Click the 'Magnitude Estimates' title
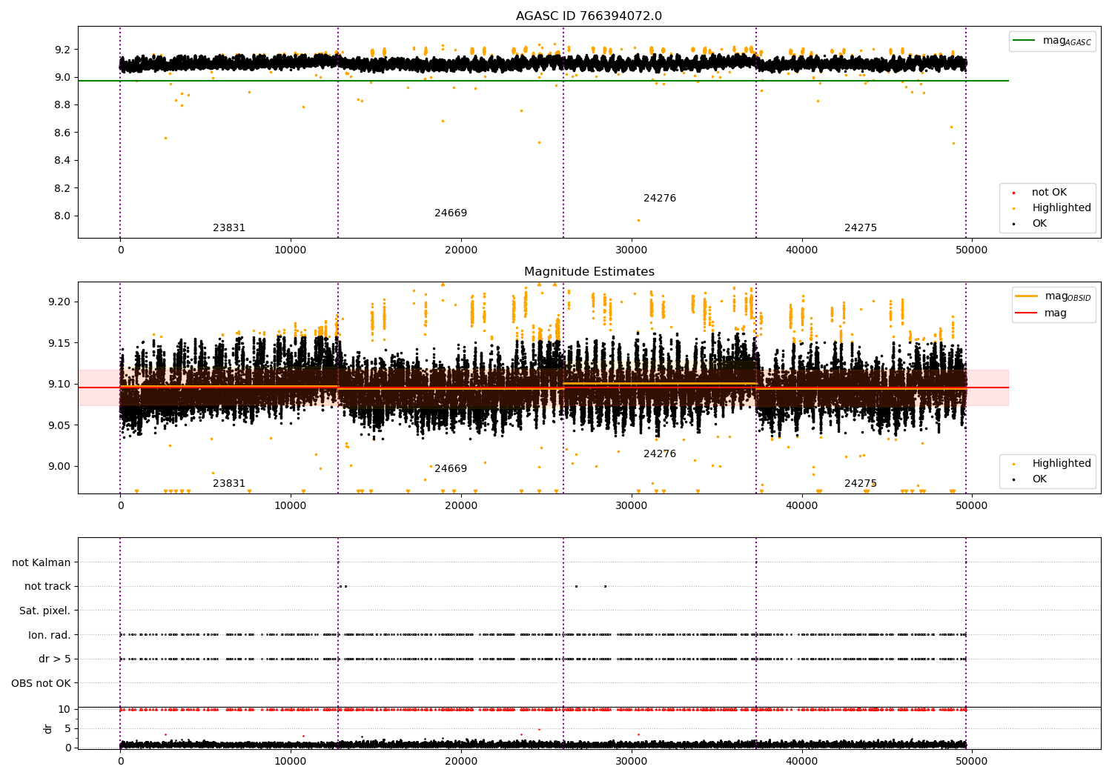 589,272
